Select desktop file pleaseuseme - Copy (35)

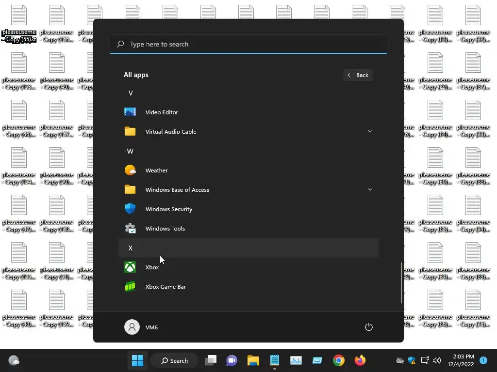473,309
